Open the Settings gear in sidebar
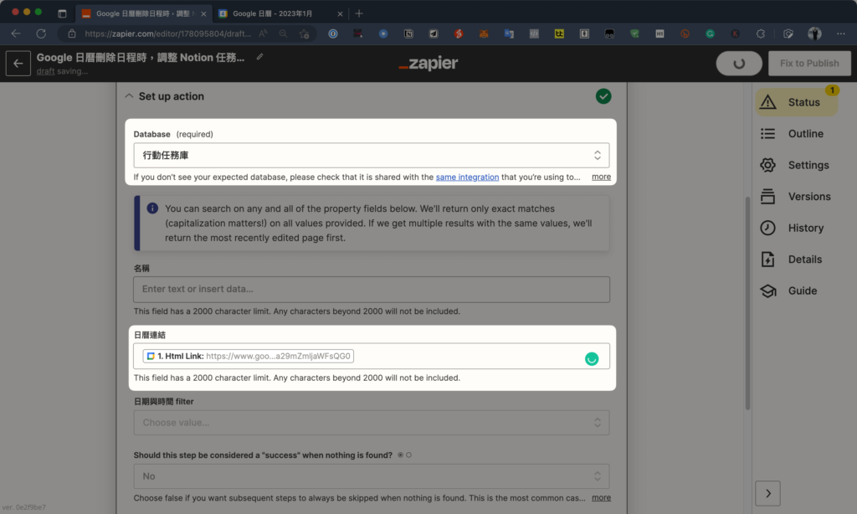Screen dimensions: 857x514 (x=795, y=165)
